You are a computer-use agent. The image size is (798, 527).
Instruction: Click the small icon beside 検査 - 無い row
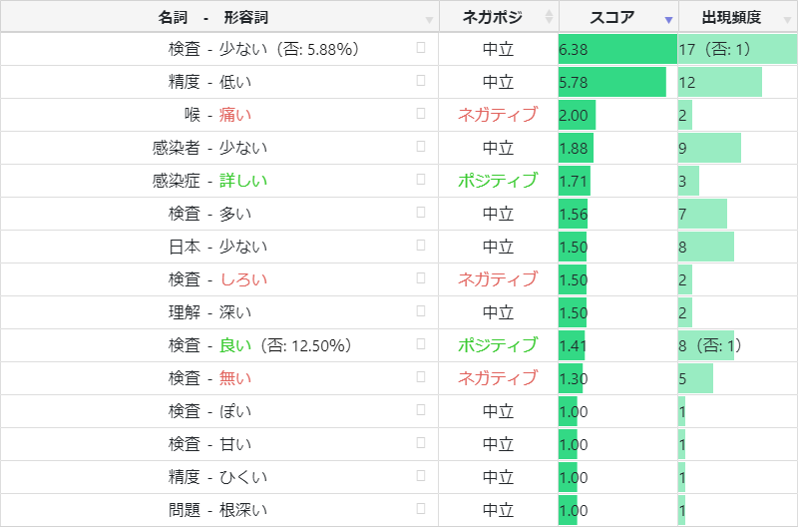pyautogui.click(x=421, y=377)
